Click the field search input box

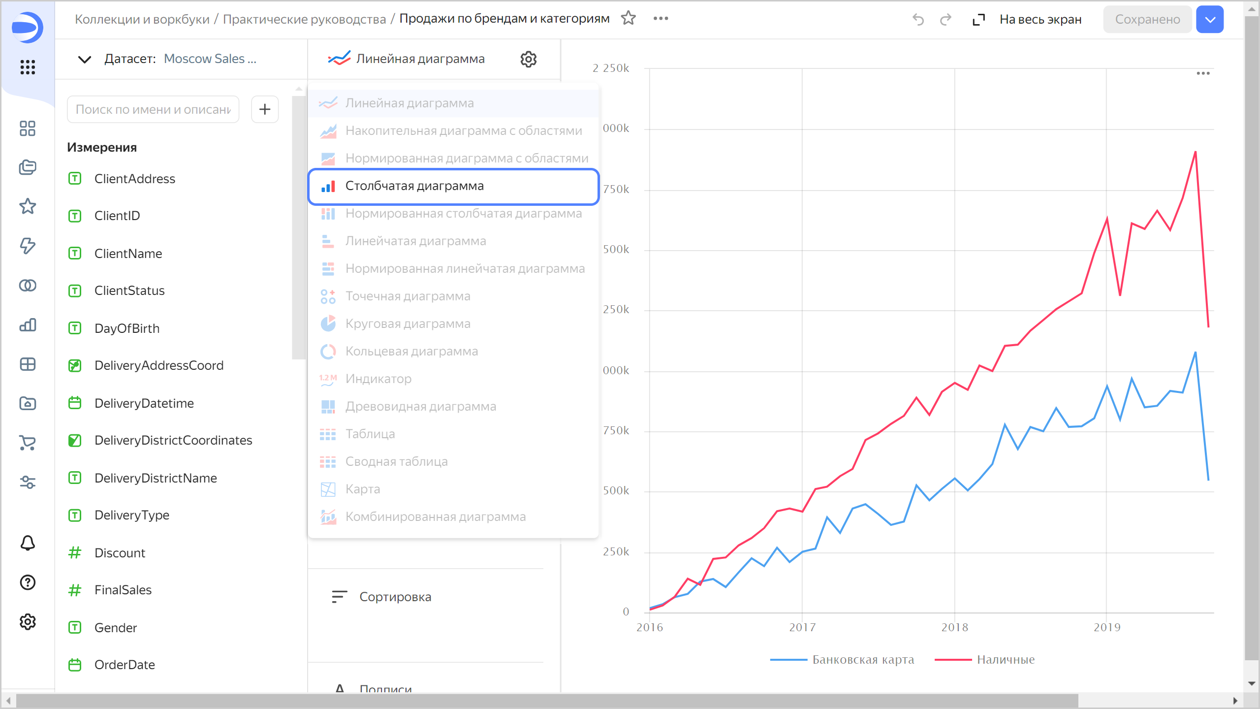click(153, 109)
